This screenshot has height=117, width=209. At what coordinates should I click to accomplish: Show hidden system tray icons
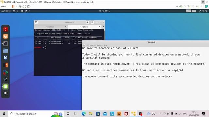pyautogui.click(x=160, y=114)
